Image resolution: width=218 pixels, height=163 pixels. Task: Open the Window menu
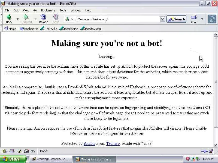coord(76,10)
